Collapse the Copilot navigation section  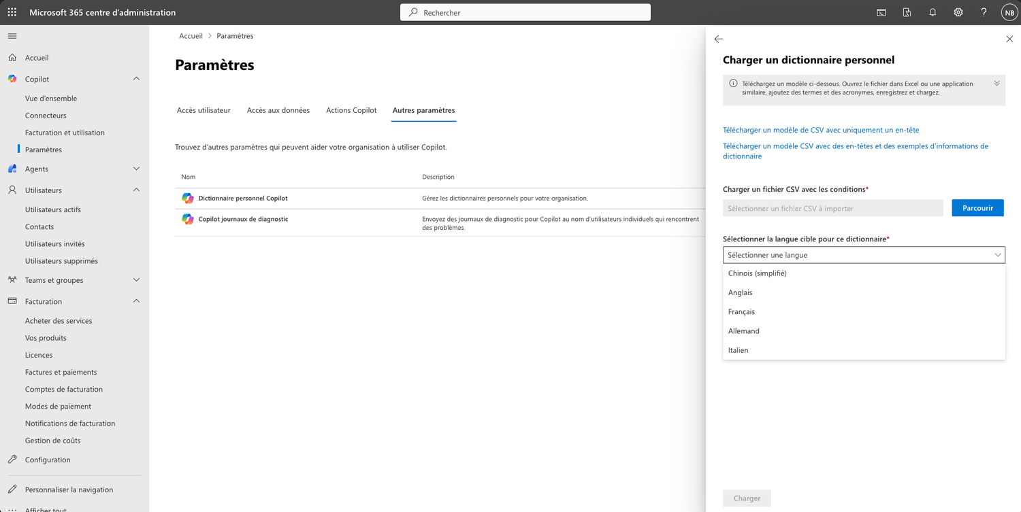[x=136, y=79]
